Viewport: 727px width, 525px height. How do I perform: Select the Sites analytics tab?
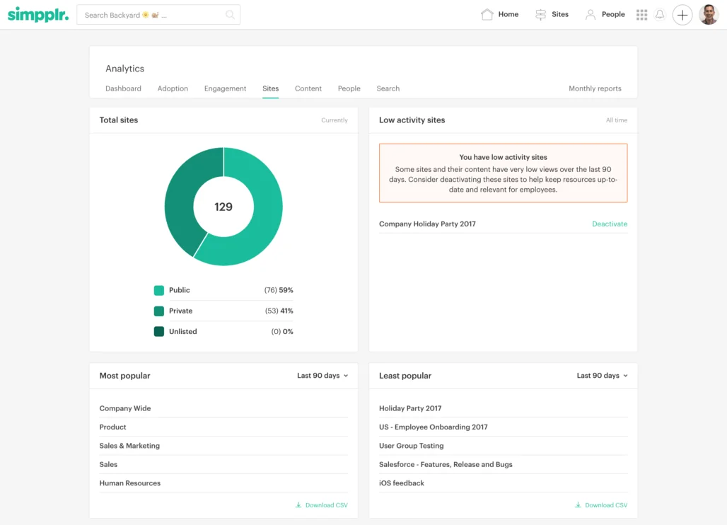tap(271, 88)
